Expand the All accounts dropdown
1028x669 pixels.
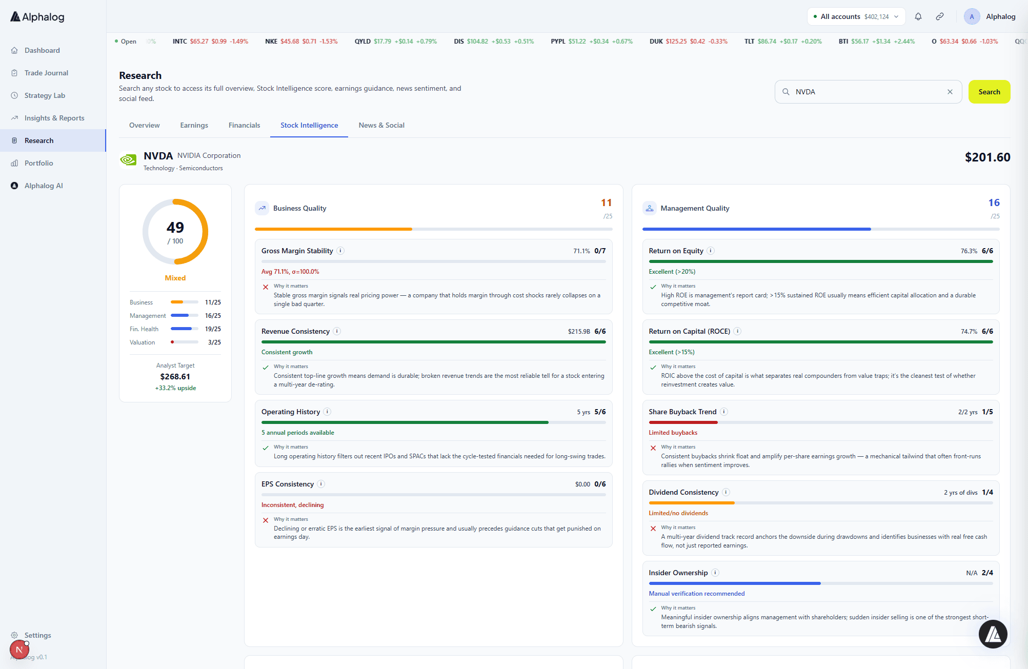(x=856, y=16)
